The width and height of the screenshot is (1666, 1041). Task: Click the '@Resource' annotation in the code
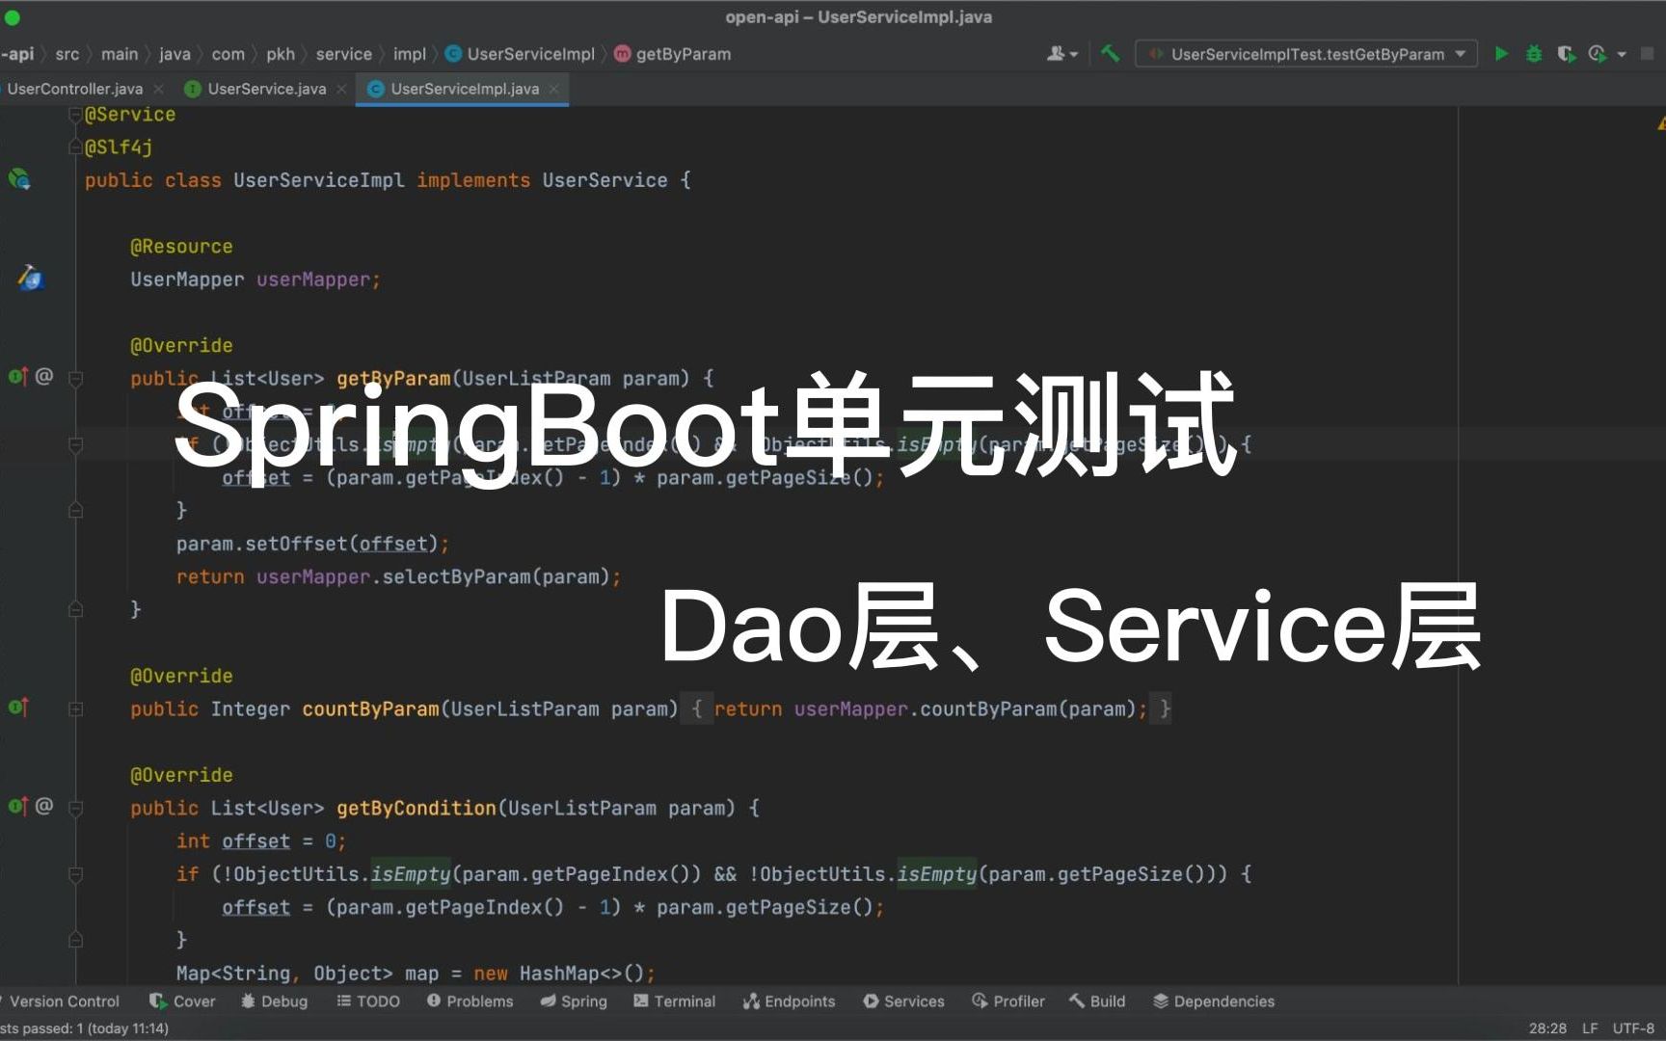pos(181,246)
